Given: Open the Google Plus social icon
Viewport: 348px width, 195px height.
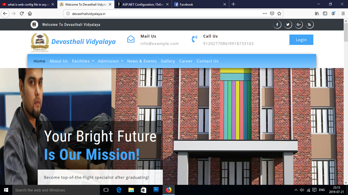Looking at the screenshot, I should [x=299, y=25].
